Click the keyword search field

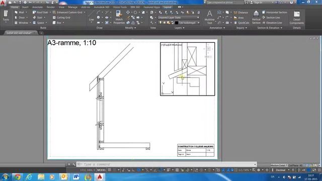pyautogui.click(x=225, y=3)
